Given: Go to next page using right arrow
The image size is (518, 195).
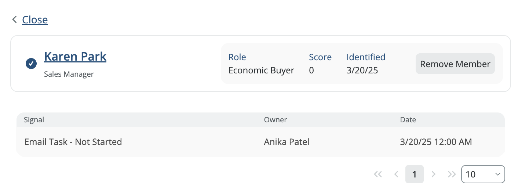Looking at the screenshot, I should (x=434, y=174).
